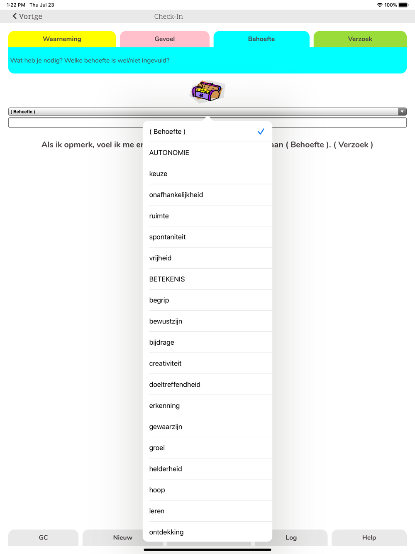The image size is (415, 554).
Task: Pick vrijheid in the dropdown list
Action: pos(207,258)
